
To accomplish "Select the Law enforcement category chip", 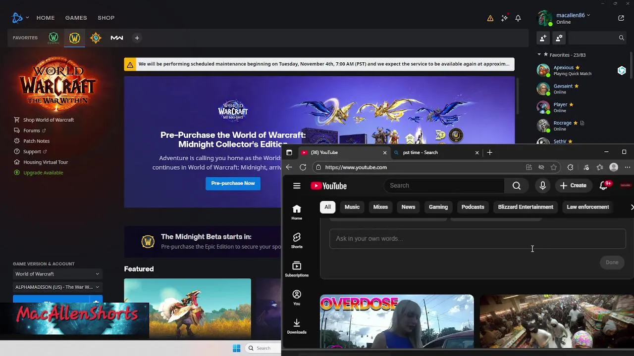I will (588, 207).
